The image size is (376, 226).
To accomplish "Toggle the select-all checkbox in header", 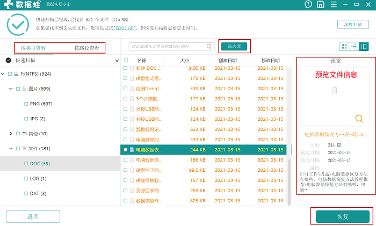I will 126,61.
